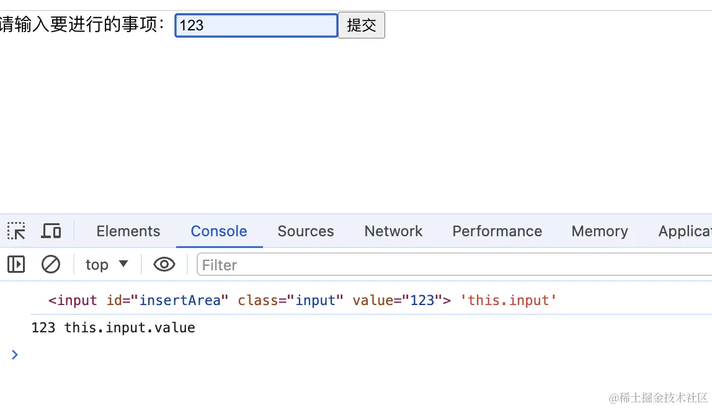
Task: Focus the to-do text input containing 123
Action: click(x=256, y=25)
